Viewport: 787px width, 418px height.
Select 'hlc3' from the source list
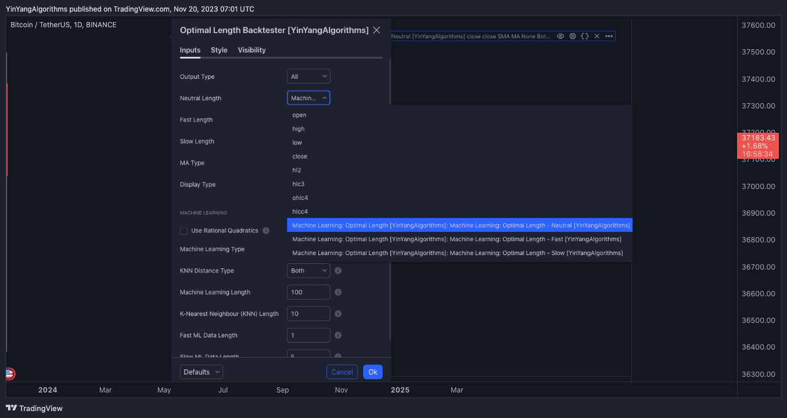[x=459, y=184]
